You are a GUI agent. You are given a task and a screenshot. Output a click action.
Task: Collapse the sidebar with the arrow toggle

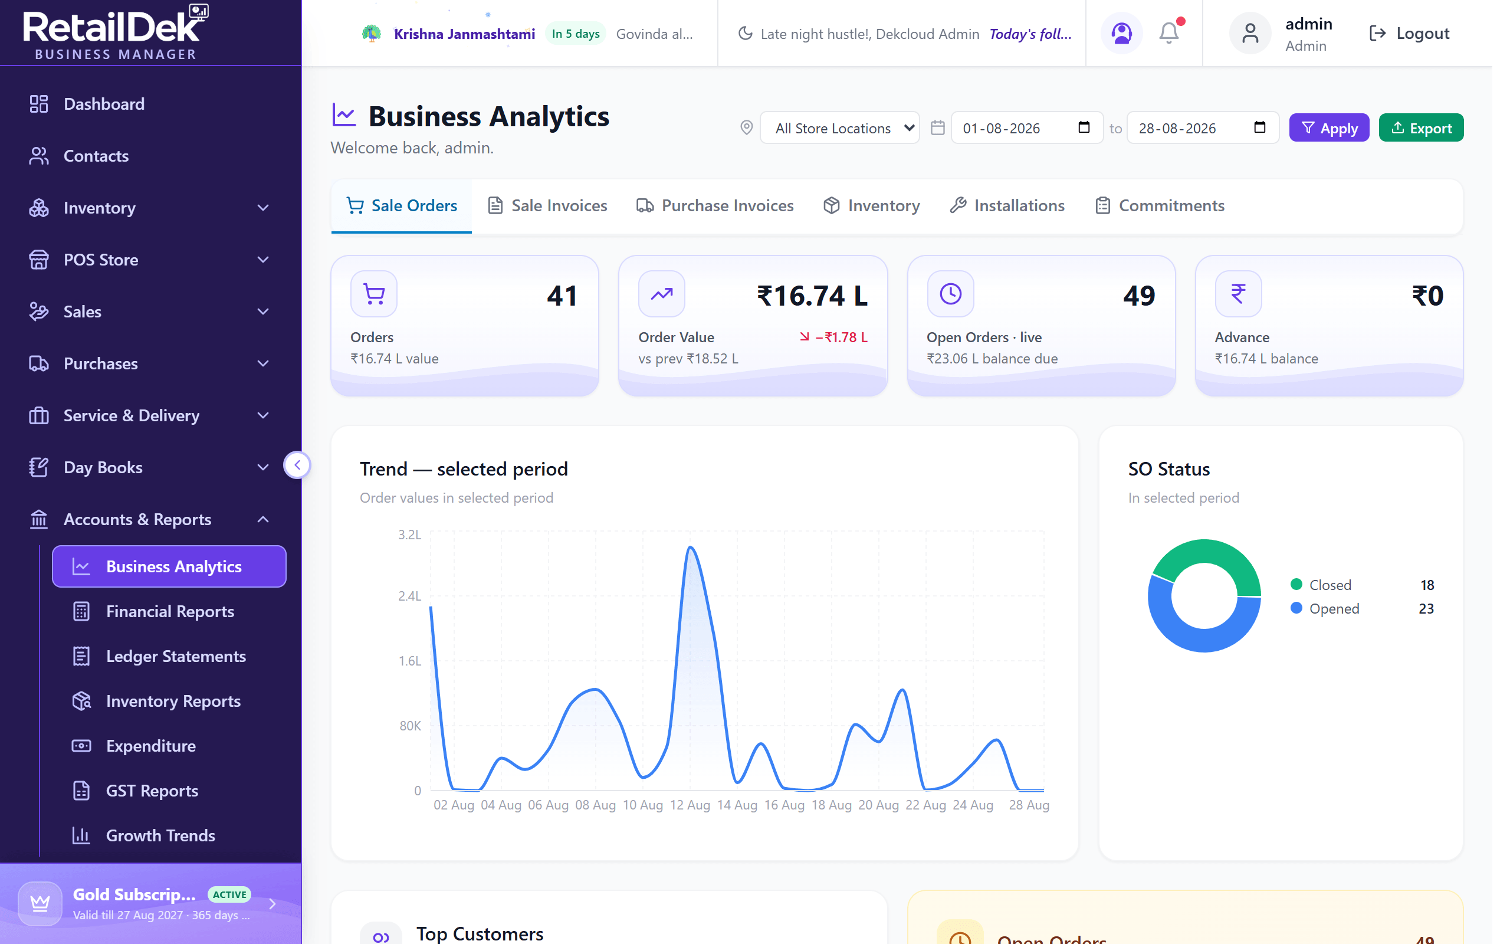[x=297, y=464]
